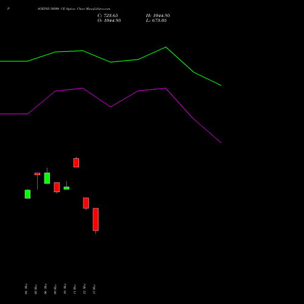
Task: Click the "04 Mar" date label
Action: [26, 289]
